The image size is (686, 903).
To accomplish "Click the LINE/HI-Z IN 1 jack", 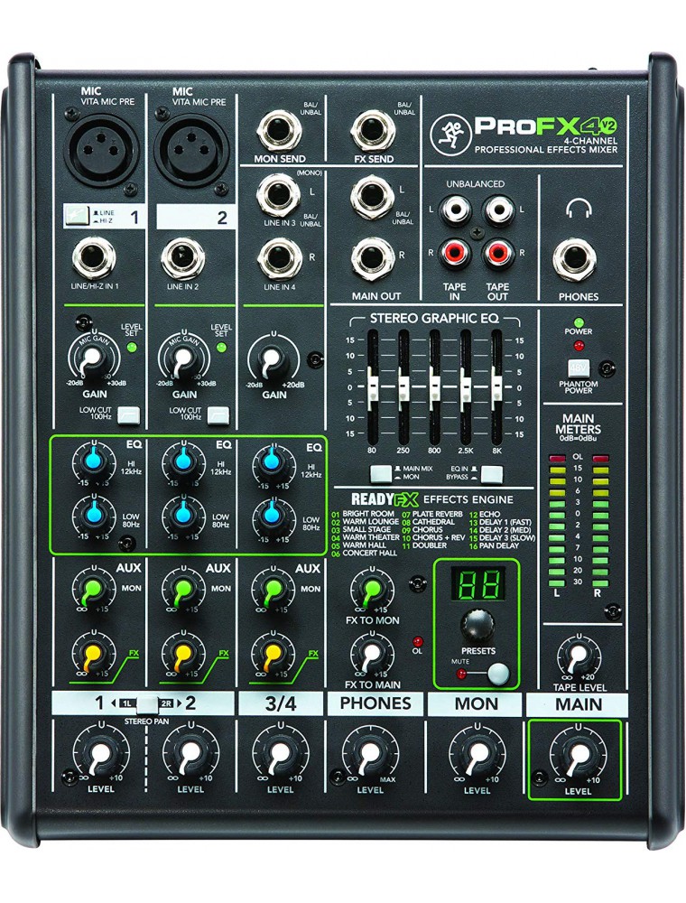I will tap(94, 258).
